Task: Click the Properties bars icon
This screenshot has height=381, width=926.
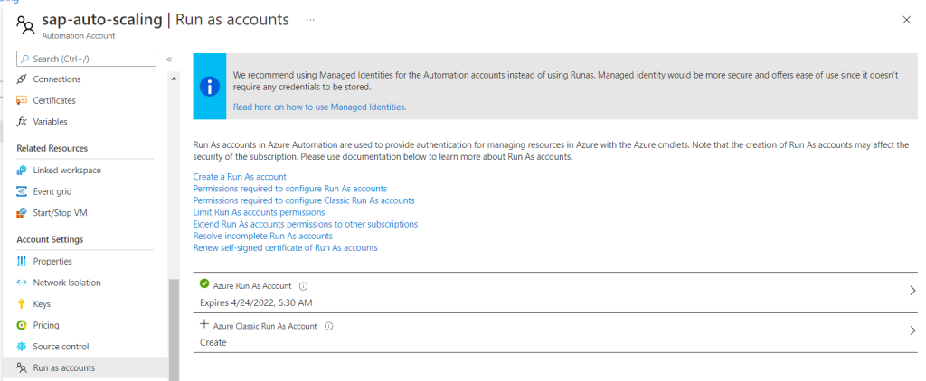Action: tap(22, 261)
